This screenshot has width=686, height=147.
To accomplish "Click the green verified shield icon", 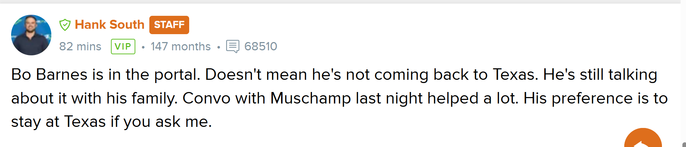I will 65,25.
